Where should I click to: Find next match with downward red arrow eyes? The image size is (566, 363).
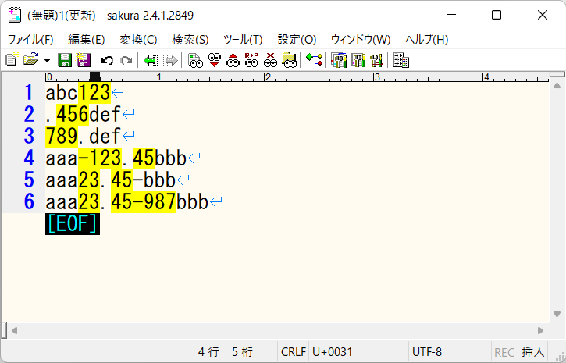pyautogui.click(x=215, y=60)
